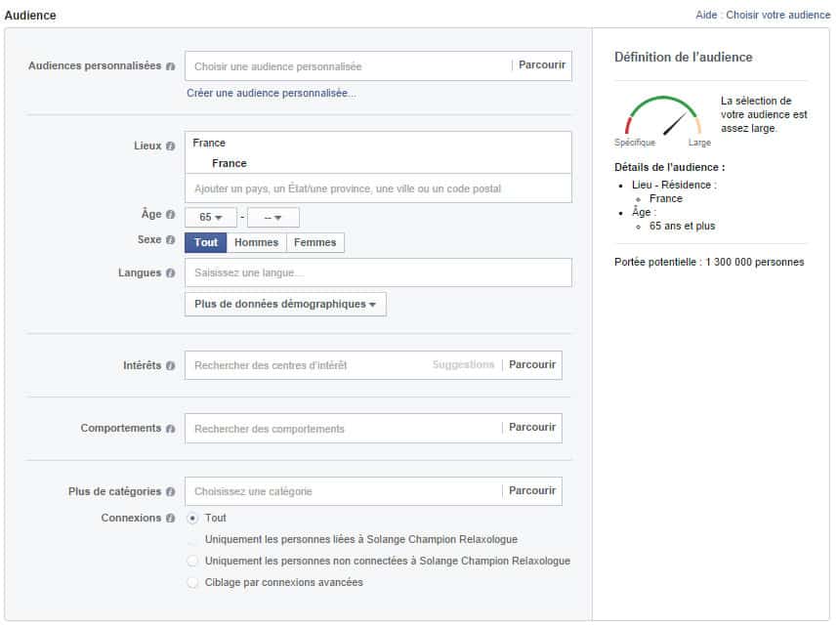The width and height of the screenshot is (838, 627).
Task: Click the info icon beside Sexe
Action: [x=171, y=240]
